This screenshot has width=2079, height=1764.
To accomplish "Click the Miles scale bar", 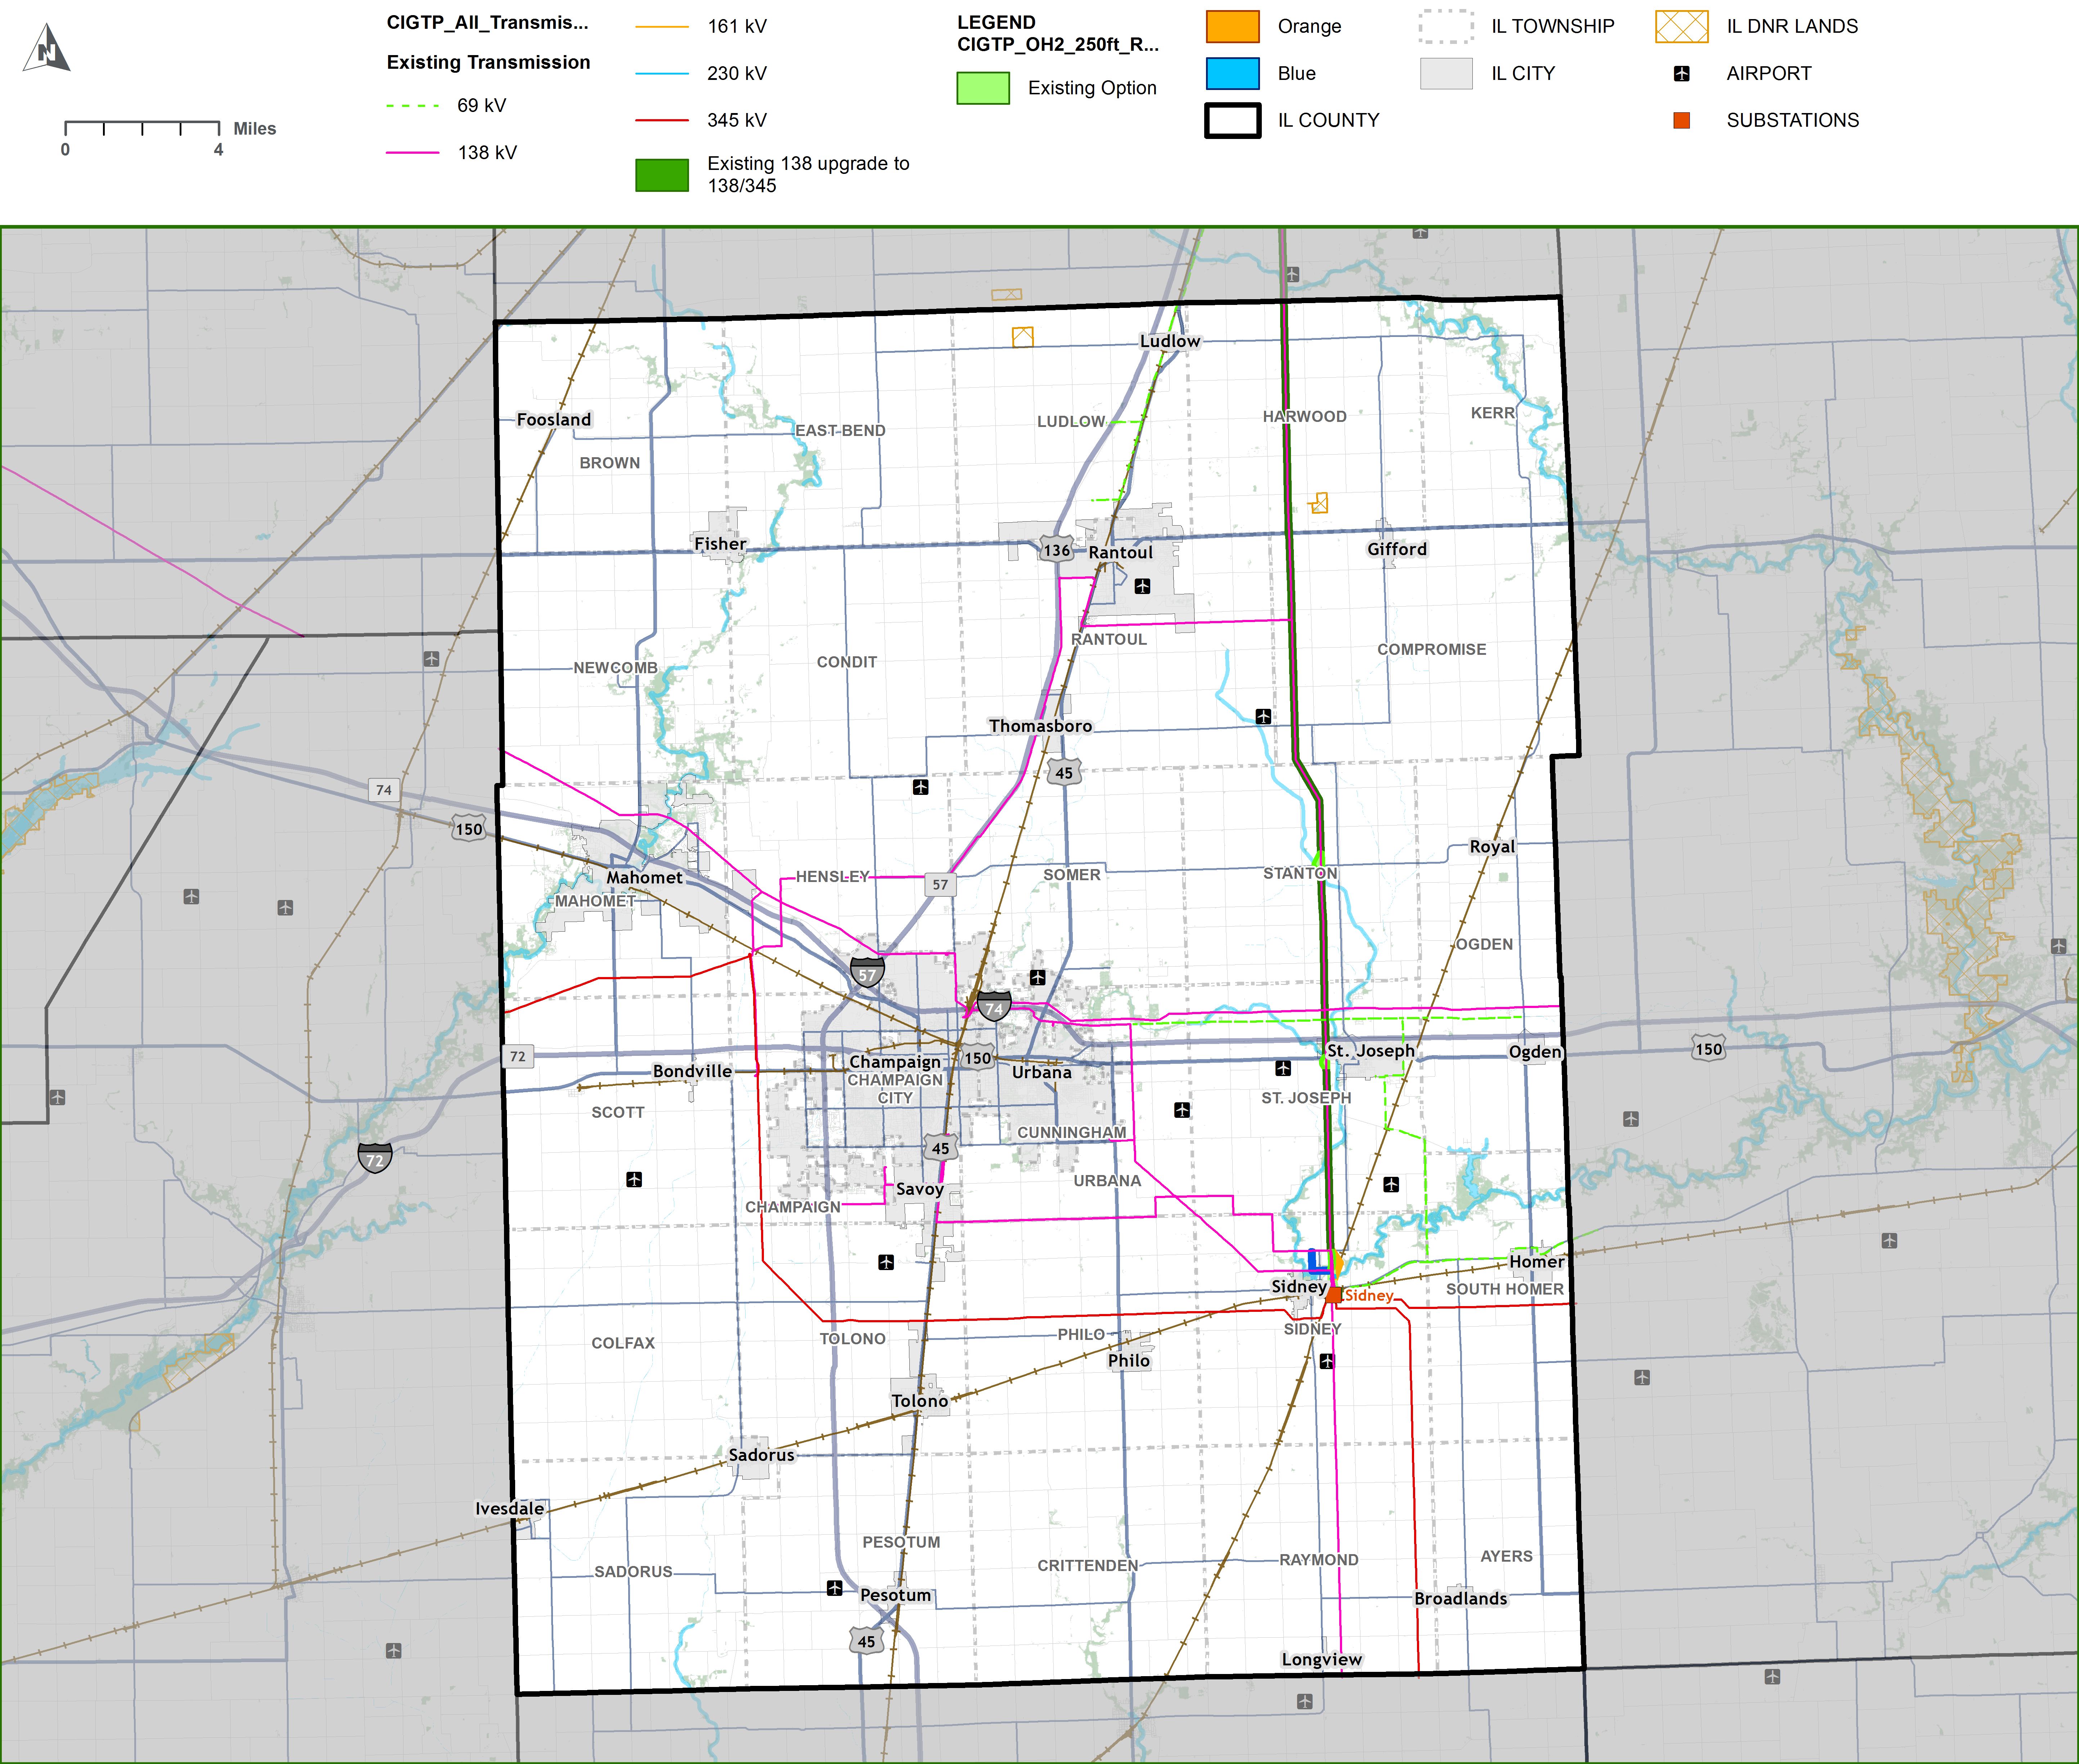I will tap(142, 128).
